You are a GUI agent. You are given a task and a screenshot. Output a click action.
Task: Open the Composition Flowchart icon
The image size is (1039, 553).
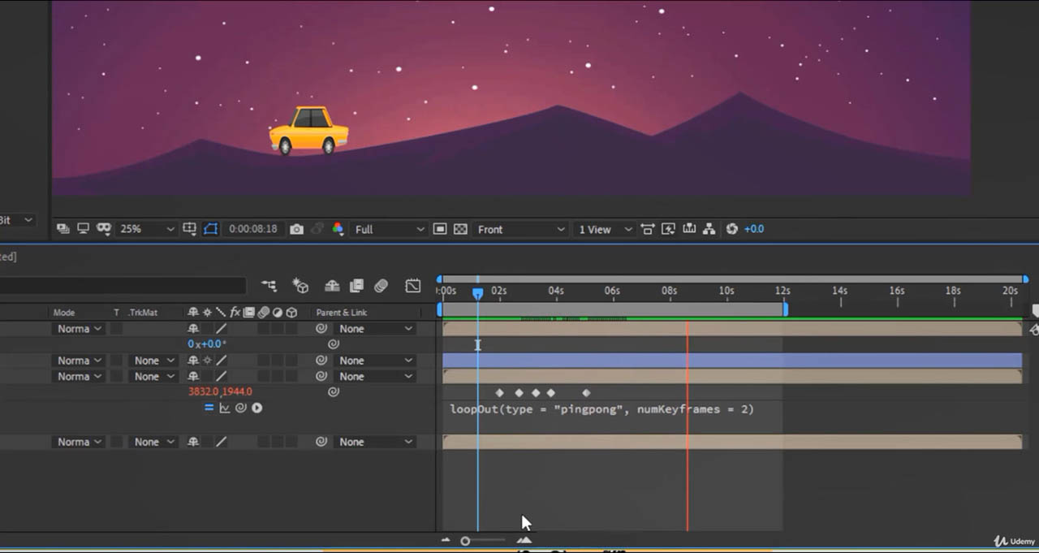click(x=709, y=229)
